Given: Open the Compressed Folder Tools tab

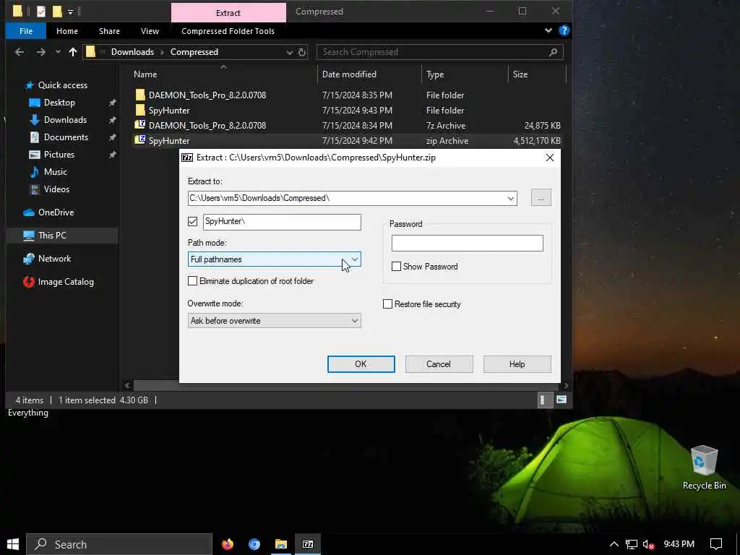Looking at the screenshot, I should pos(228,31).
